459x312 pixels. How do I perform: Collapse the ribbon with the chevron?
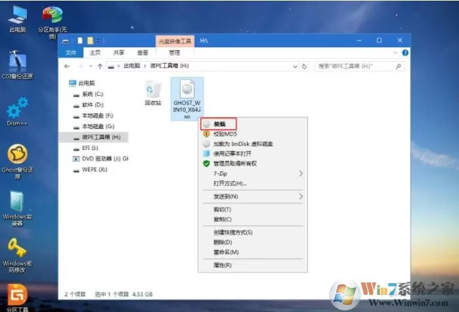(395, 53)
